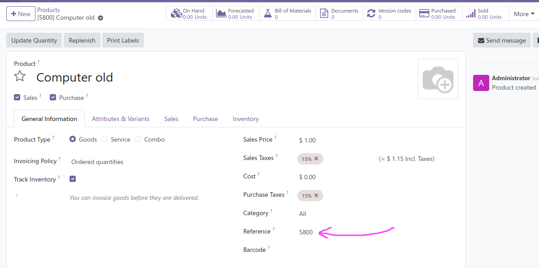Upload a product image via camera placeholder
The image size is (539, 268).
[438, 79]
